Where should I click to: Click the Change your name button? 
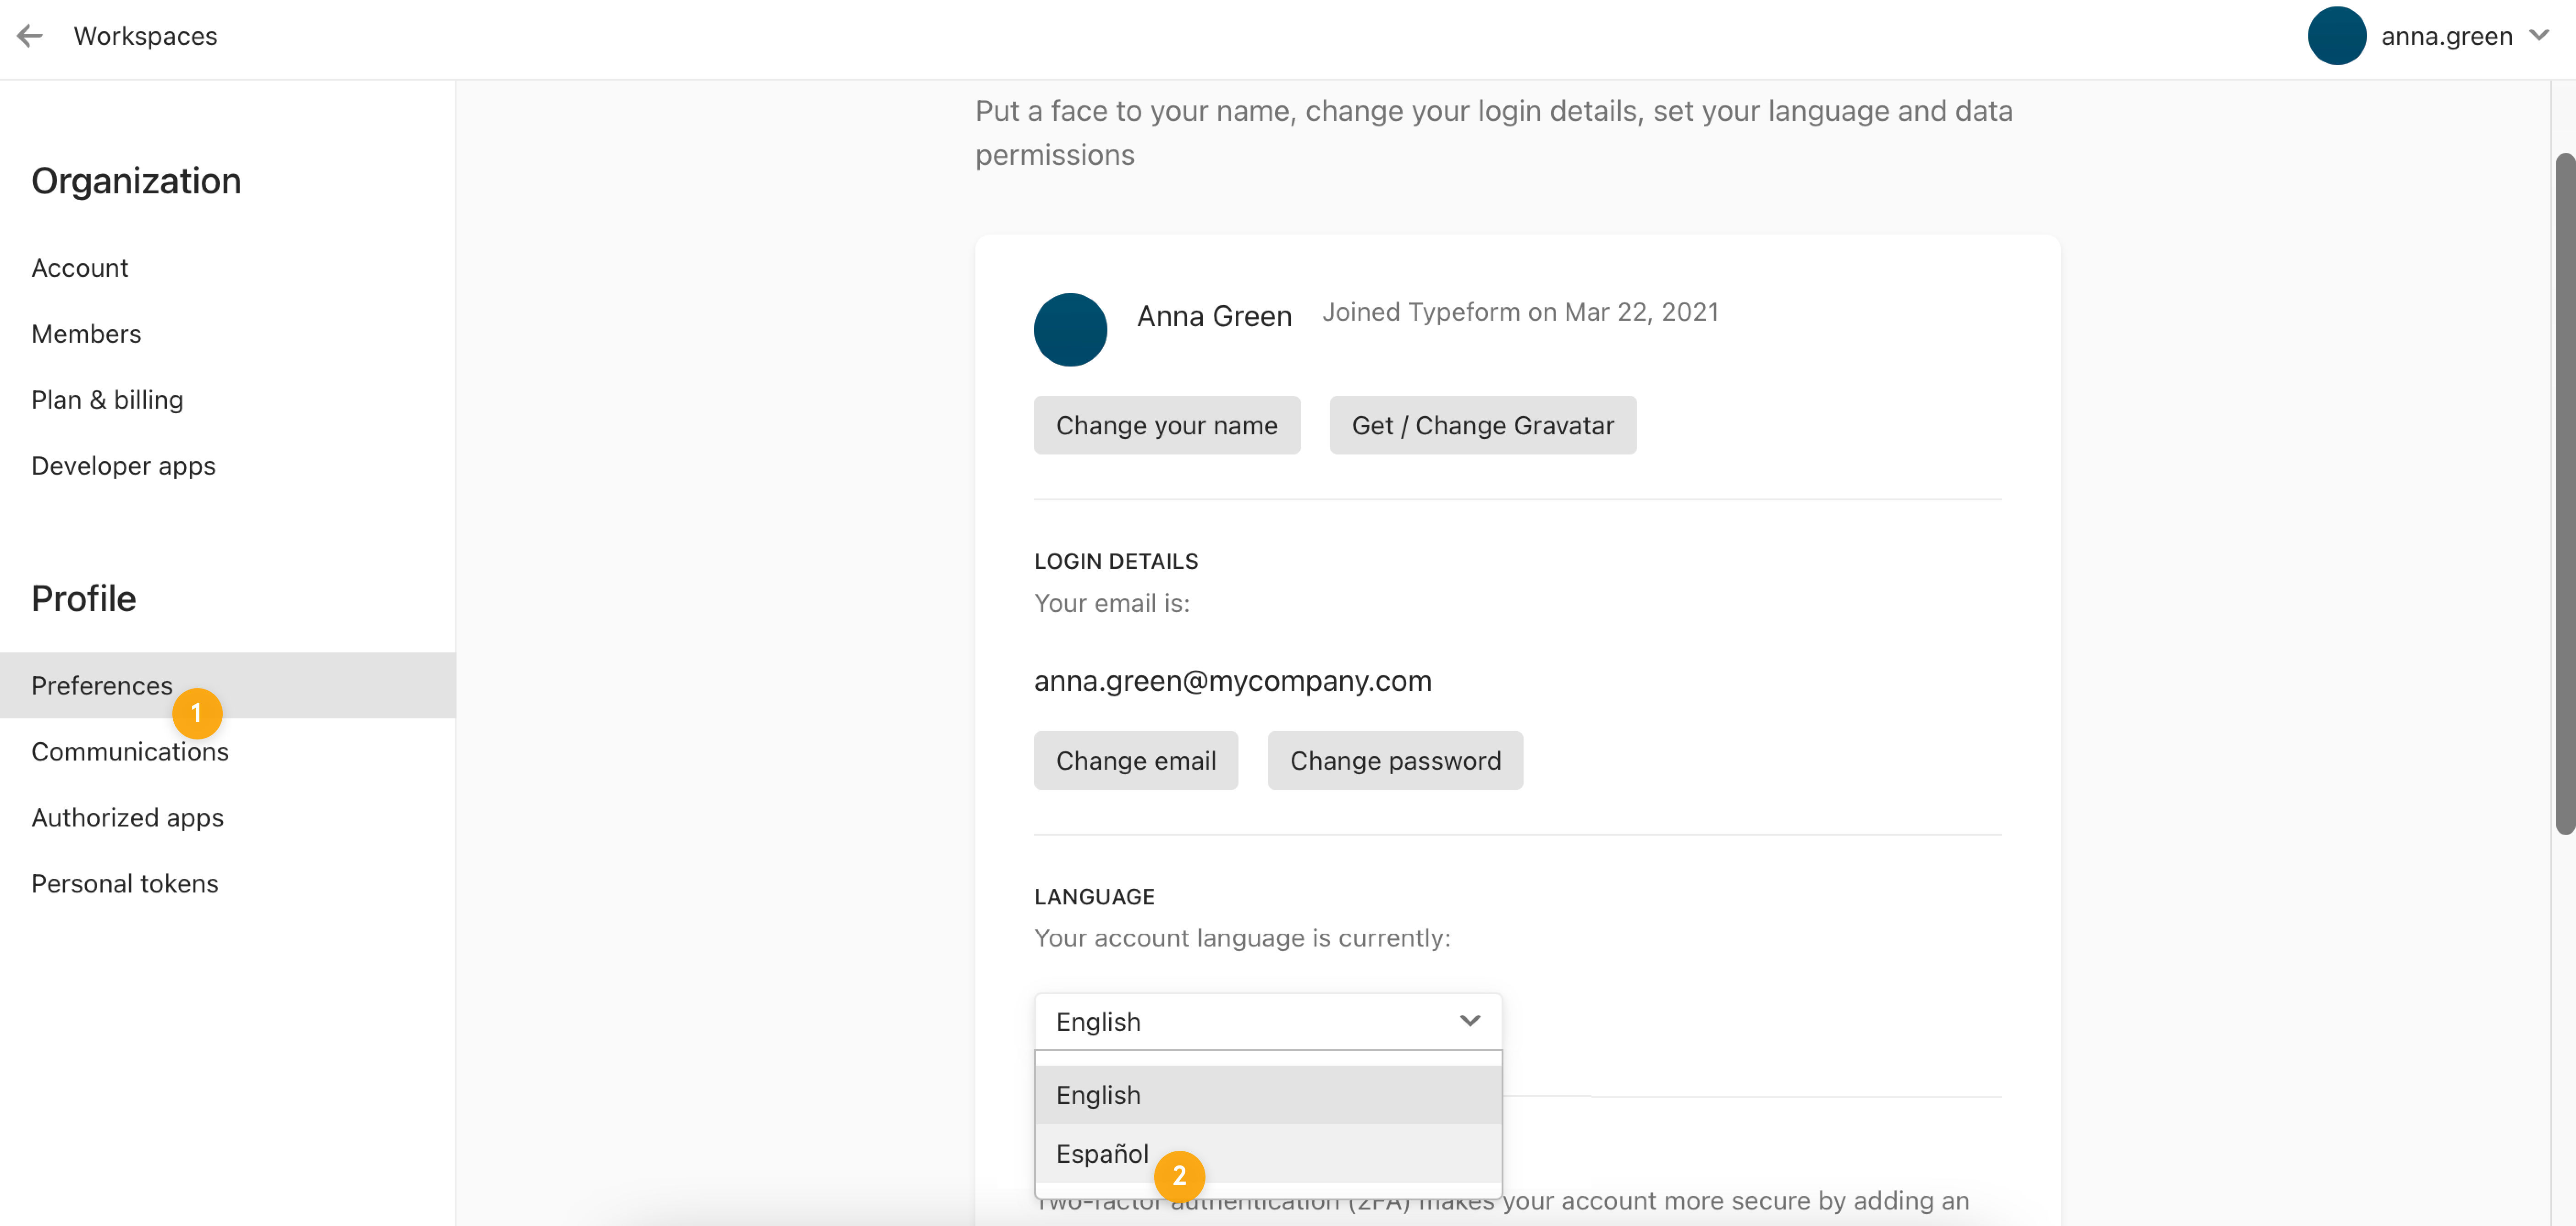click(x=1166, y=426)
